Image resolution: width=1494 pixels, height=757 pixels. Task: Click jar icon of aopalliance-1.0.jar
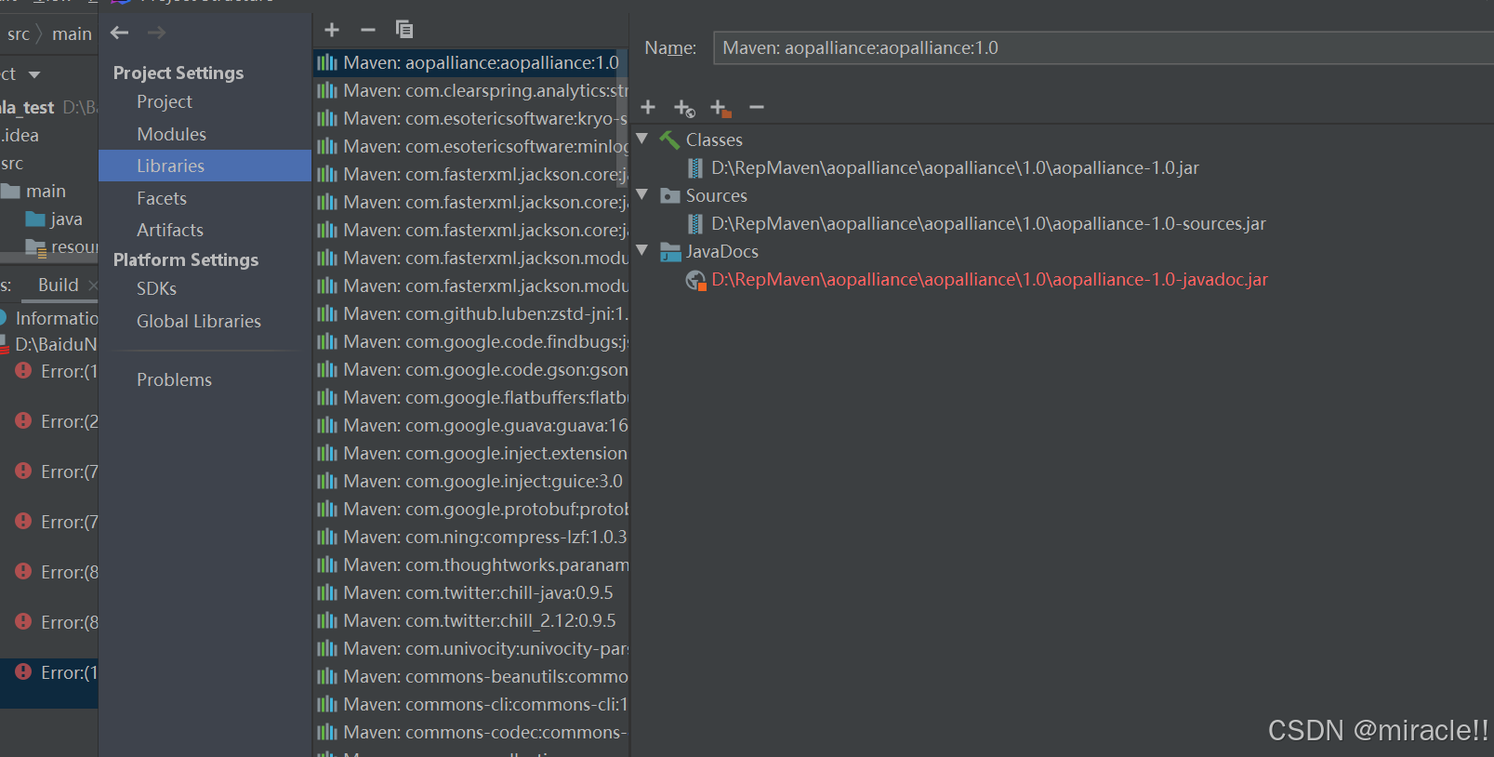pyautogui.click(x=695, y=168)
